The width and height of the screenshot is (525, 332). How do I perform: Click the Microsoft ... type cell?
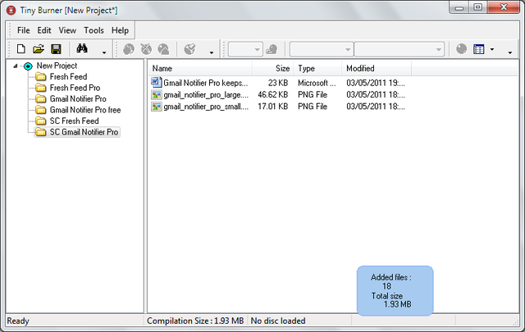(317, 83)
